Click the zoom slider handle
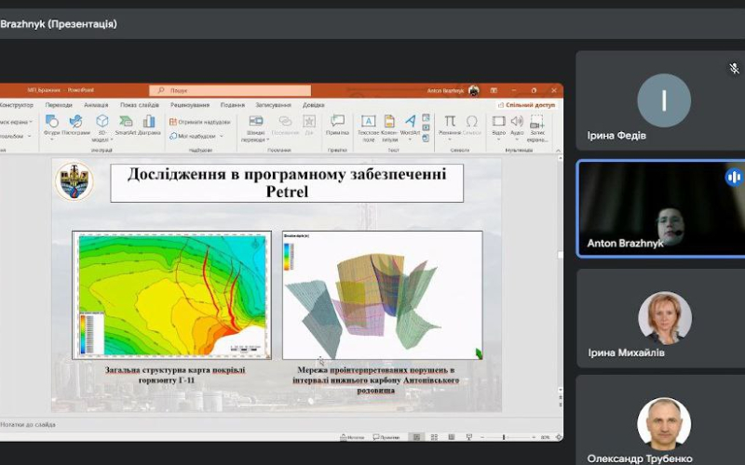This screenshot has height=465, width=745. click(x=504, y=437)
